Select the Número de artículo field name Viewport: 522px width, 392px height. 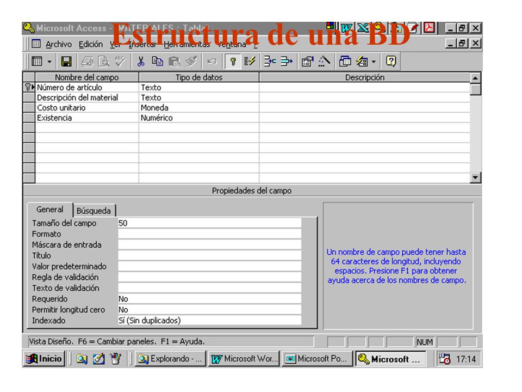click(69, 87)
